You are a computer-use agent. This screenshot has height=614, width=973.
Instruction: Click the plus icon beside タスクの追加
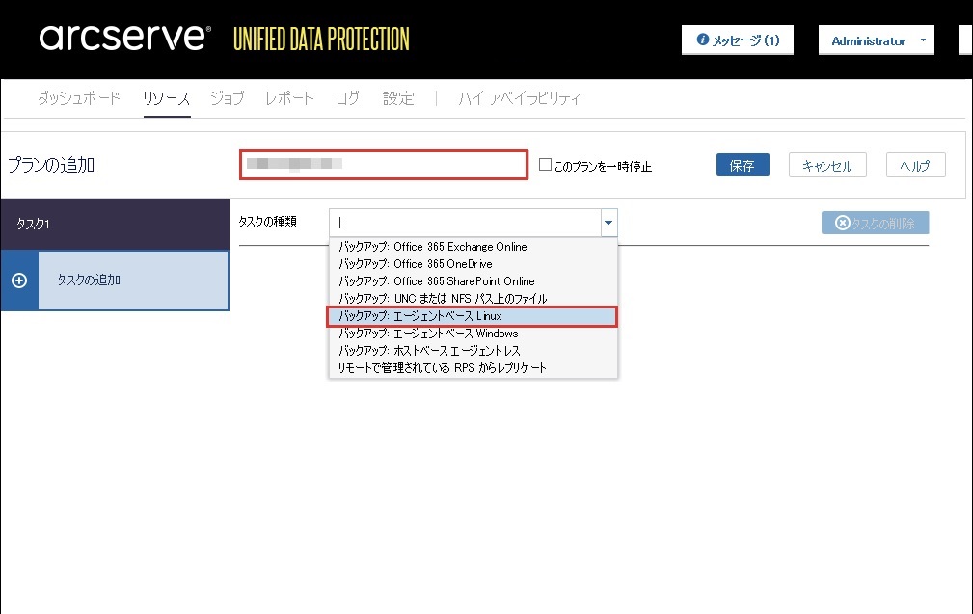[19, 280]
